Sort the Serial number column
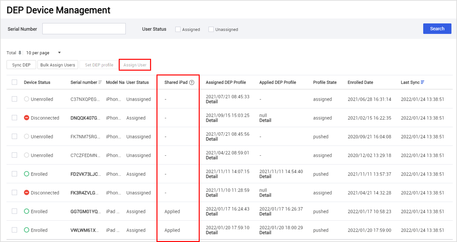The height and width of the screenshot is (242, 457). click(x=99, y=82)
